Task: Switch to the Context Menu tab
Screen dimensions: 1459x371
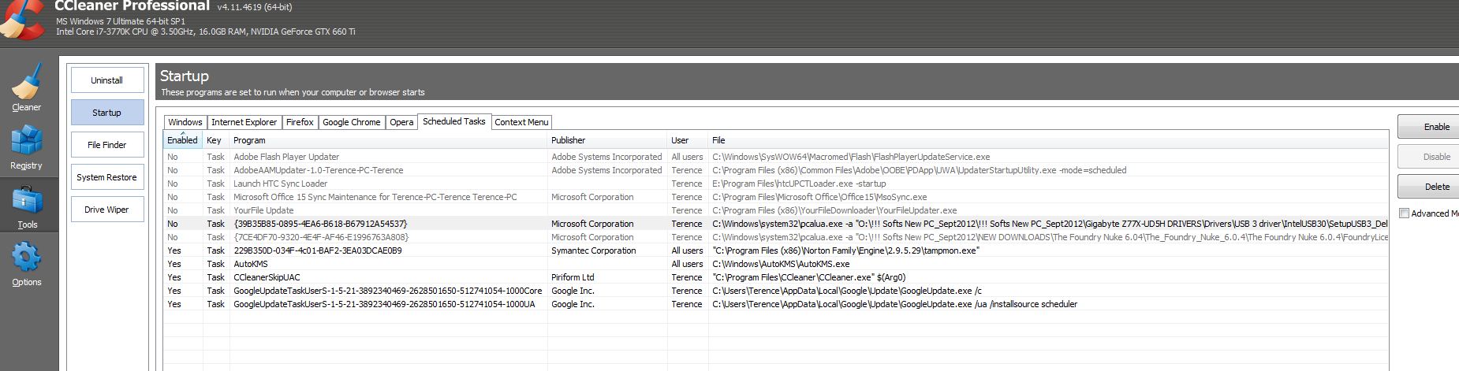Action: [x=521, y=122]
